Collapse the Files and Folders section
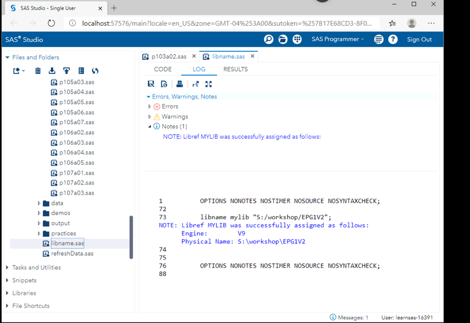The width and height of the screenshot is (470, 323). 8,57
